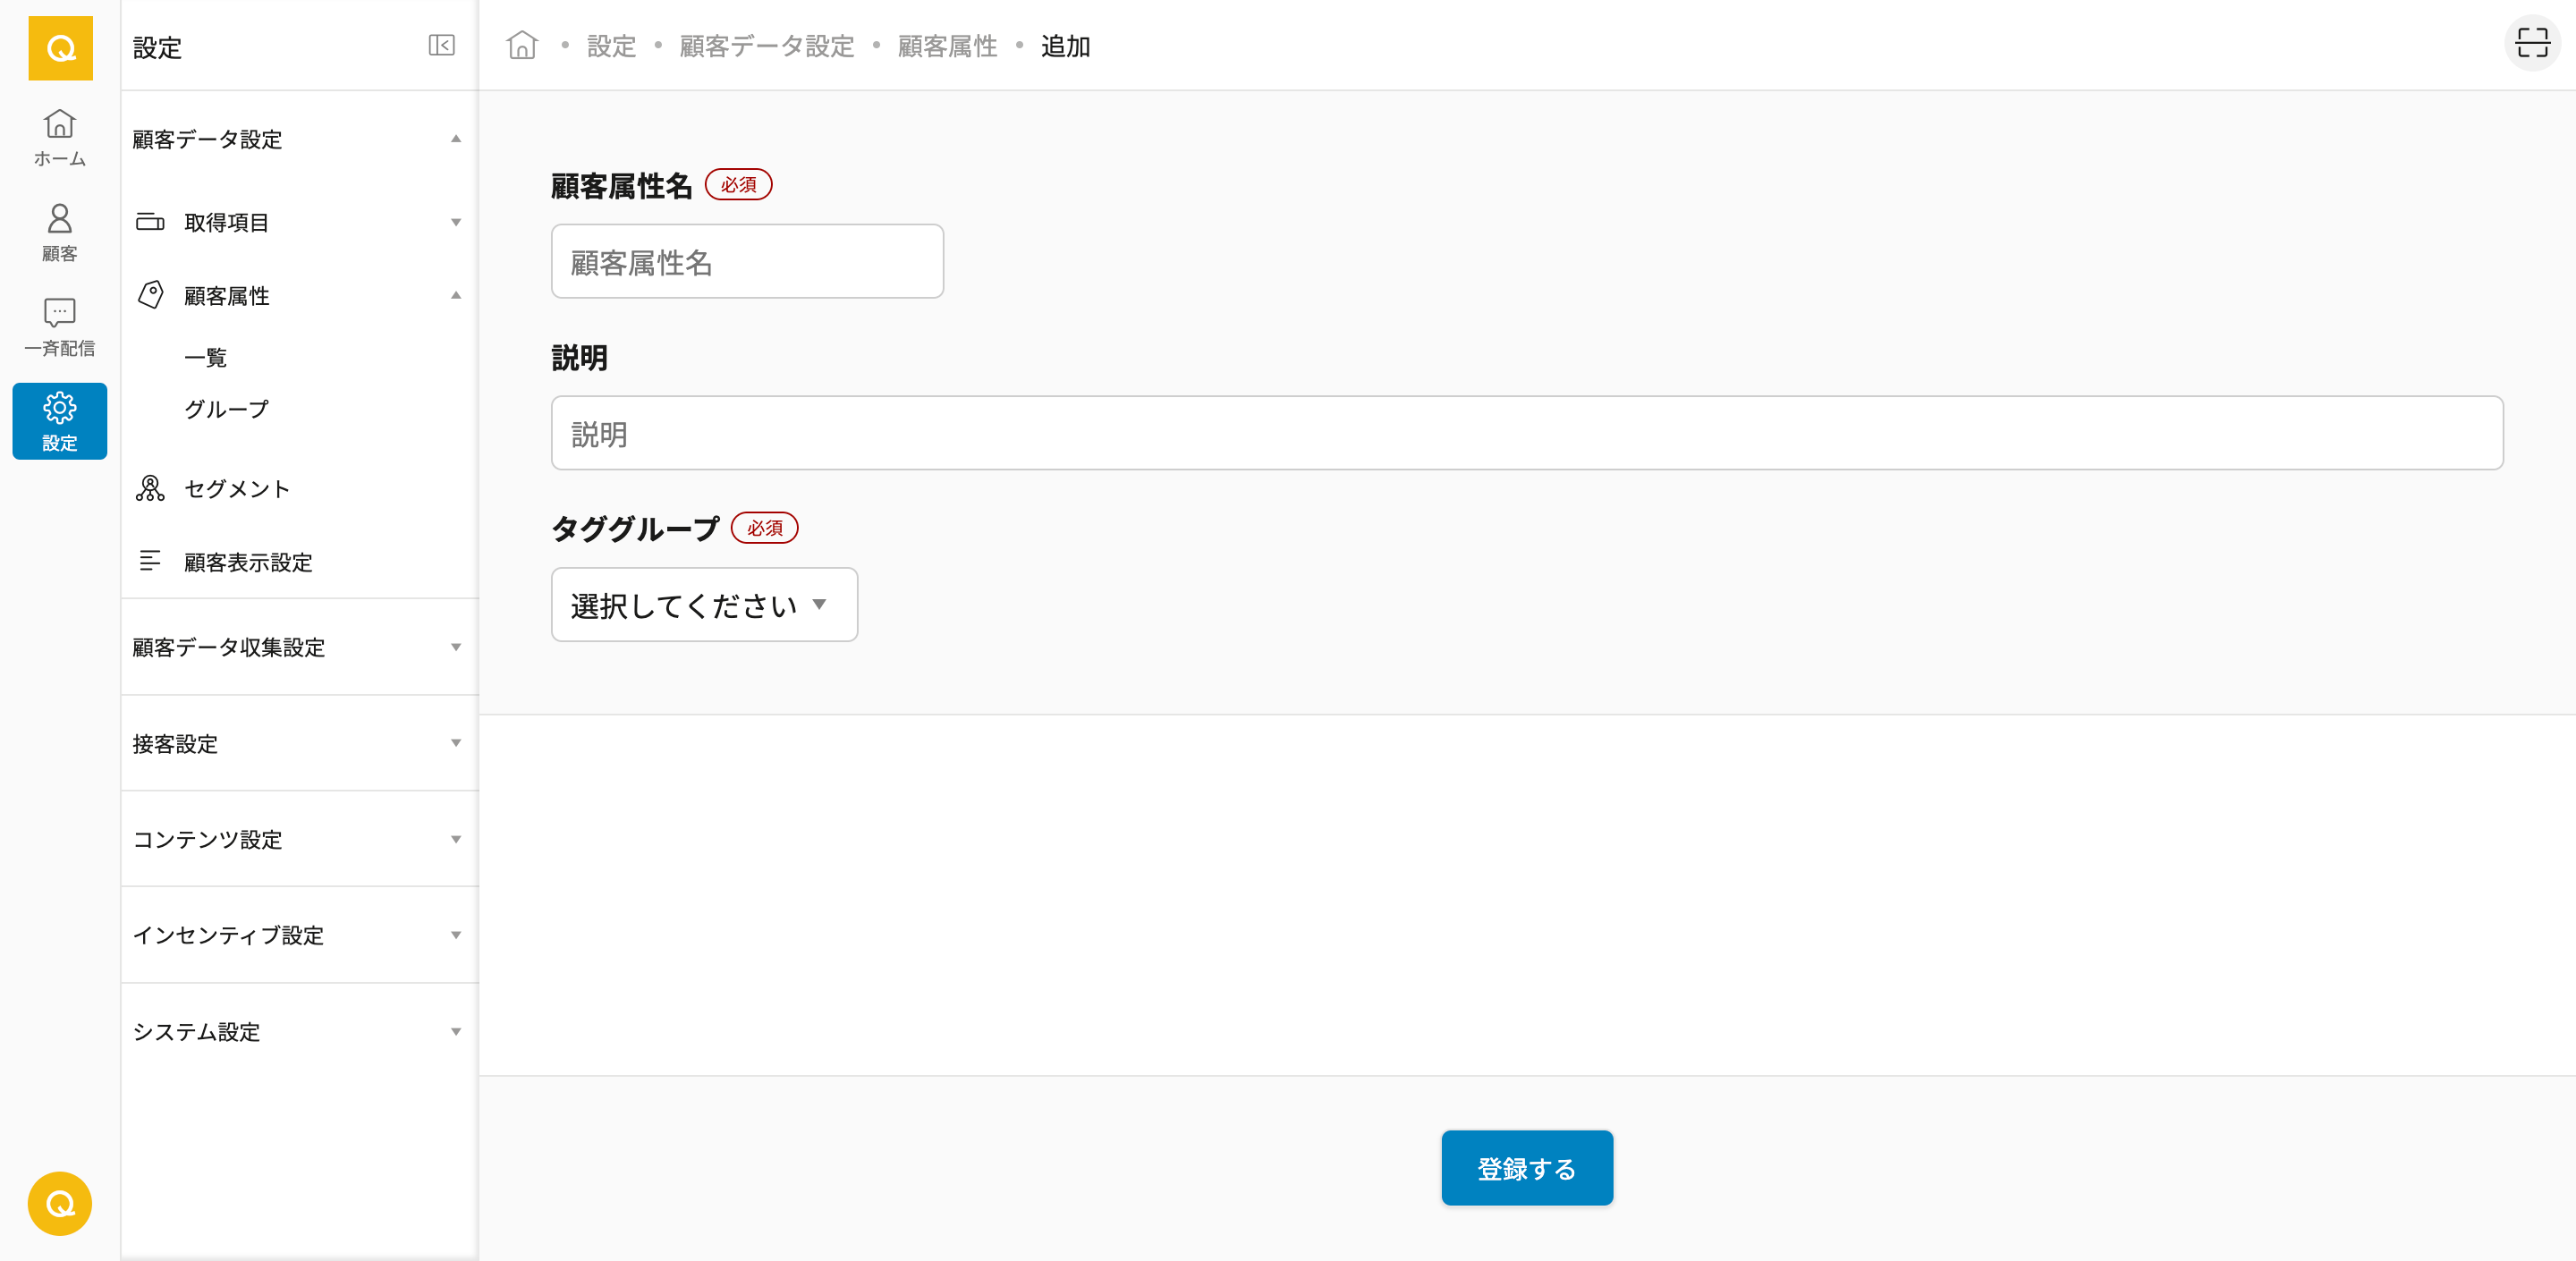Image resolution: width=2576 pixels, height=1261 pixels.
Task: Click the 設定 gear icon
Action: (59, 421)
